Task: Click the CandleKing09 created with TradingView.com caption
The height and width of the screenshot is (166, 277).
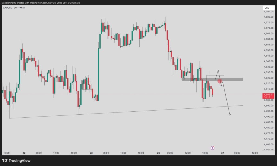Action: click(x=41, y=3)
